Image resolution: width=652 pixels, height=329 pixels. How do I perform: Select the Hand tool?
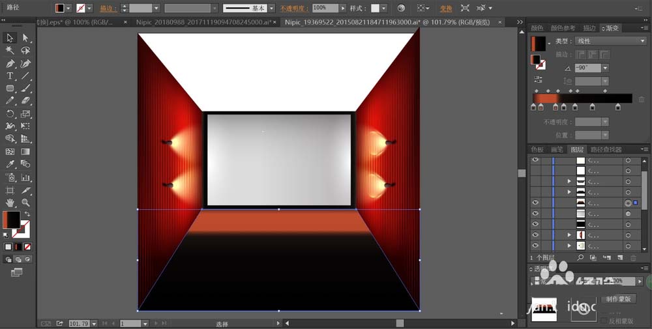click(x=10, y=203)
